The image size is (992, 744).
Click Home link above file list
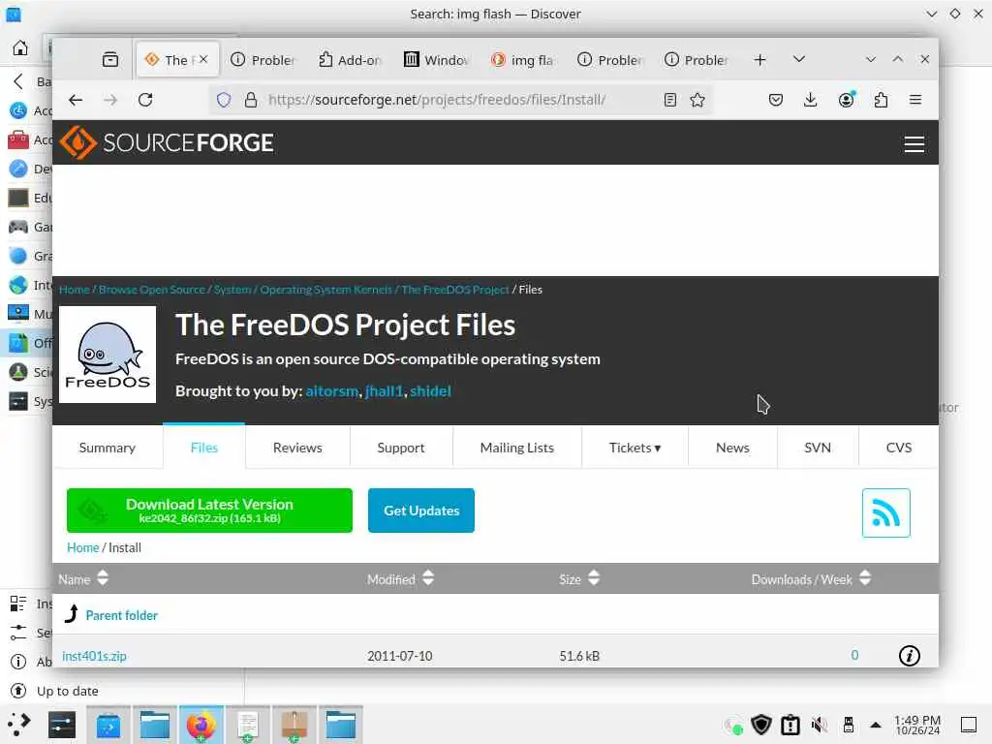pyautogui.click(x=83, y=547)
